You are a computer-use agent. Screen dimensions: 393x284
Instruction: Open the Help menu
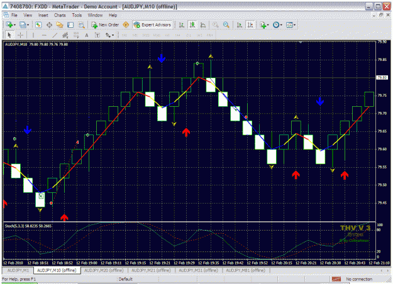(x=113, y=15)
